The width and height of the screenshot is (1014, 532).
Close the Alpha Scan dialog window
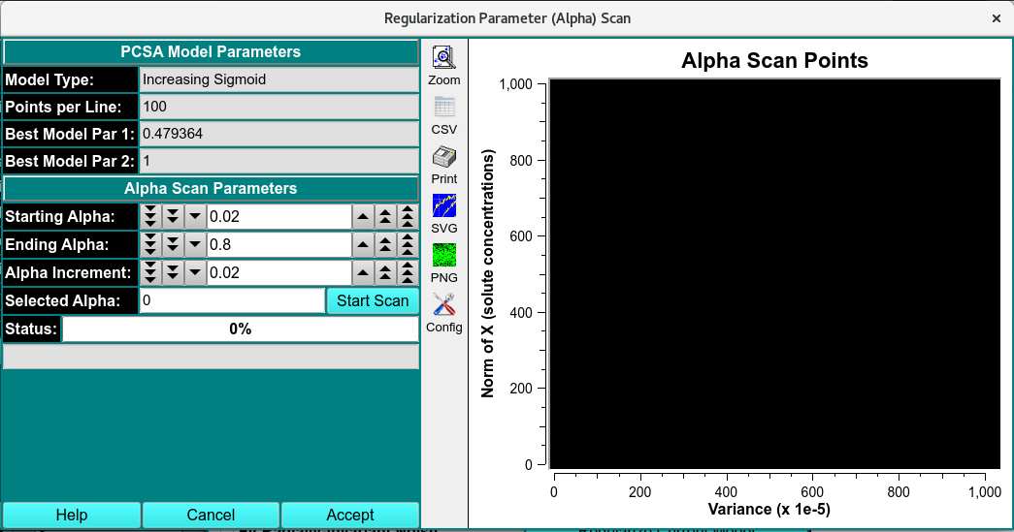(x=997, y=18)
